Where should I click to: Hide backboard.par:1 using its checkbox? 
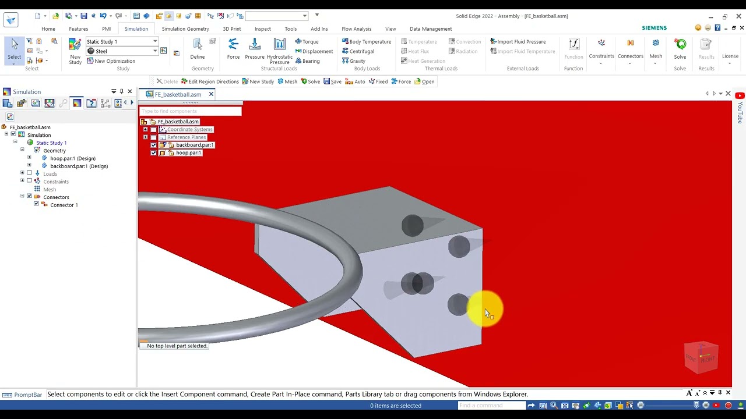click(x=153, y=145)
